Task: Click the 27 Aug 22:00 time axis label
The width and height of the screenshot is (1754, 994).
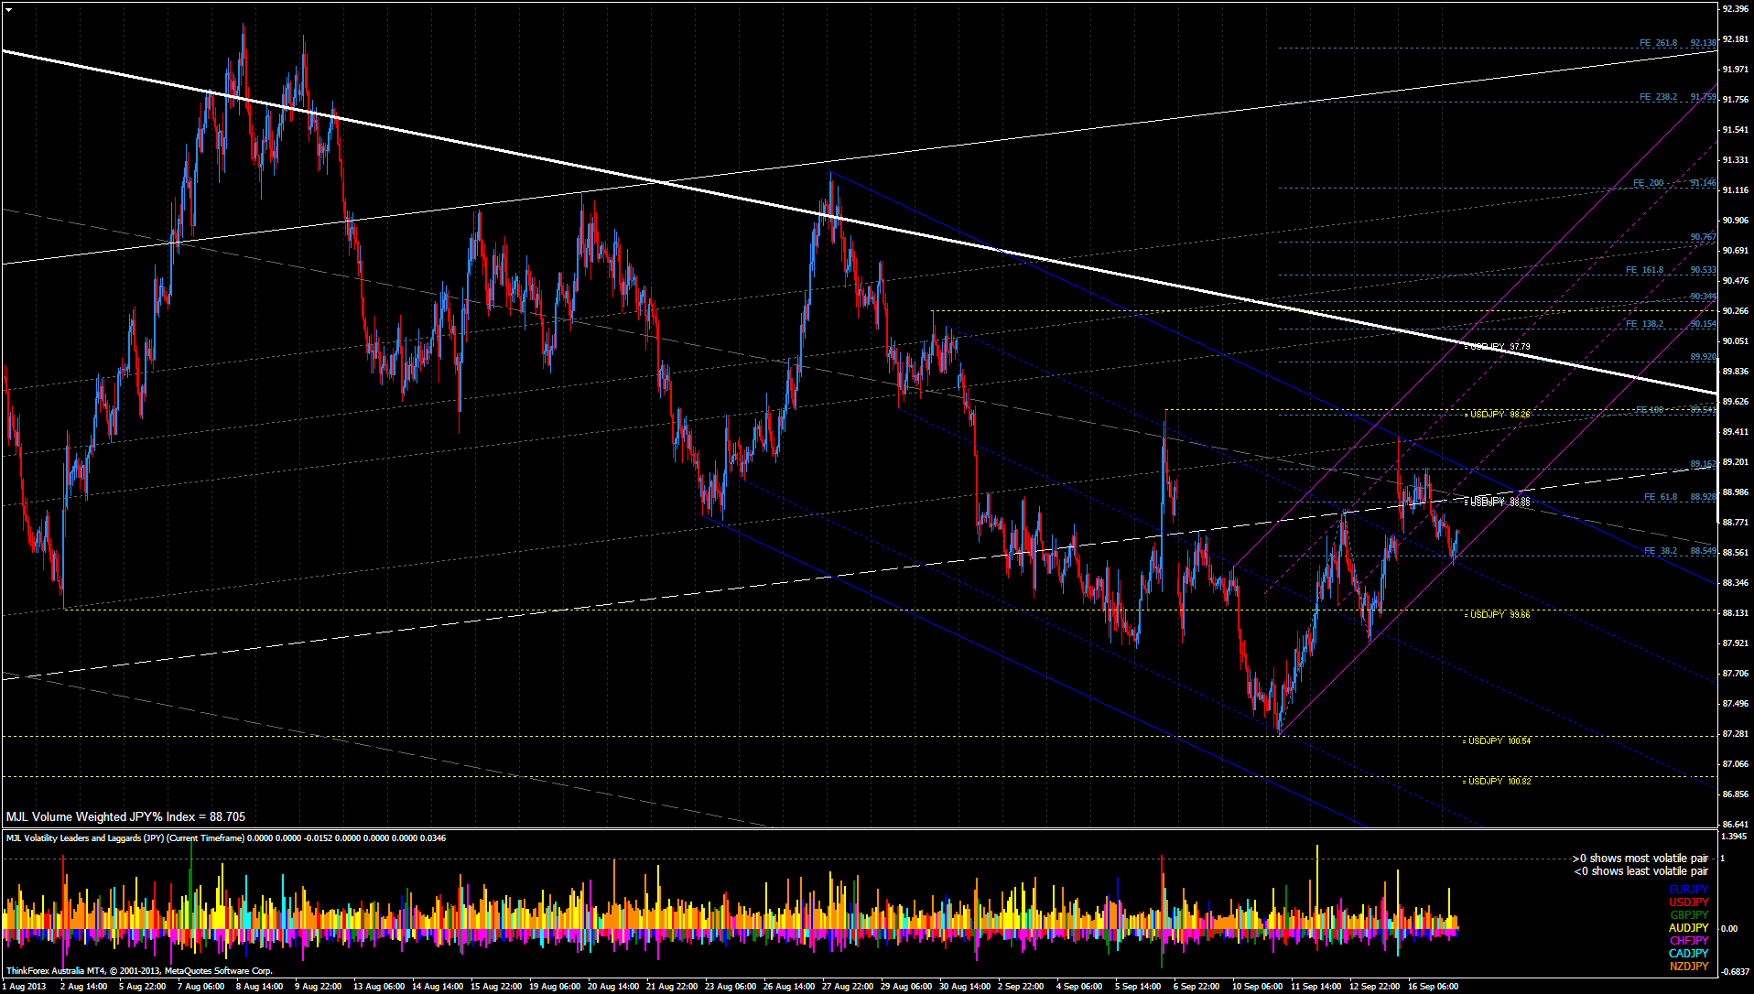Action: tap(848, 987)
